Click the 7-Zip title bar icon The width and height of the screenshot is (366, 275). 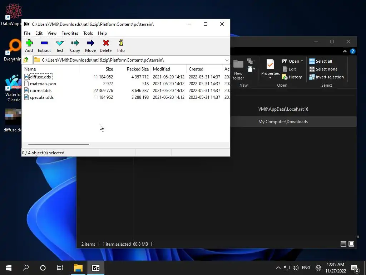click(x=27, y=24)
